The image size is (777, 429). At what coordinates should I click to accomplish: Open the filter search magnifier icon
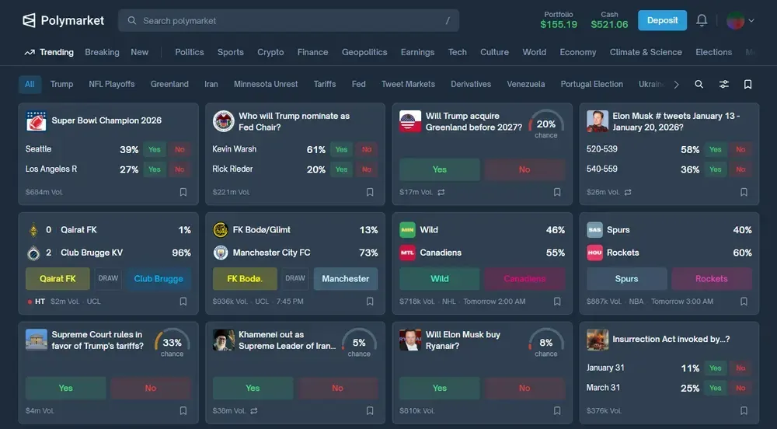click(x=699, y=84)
